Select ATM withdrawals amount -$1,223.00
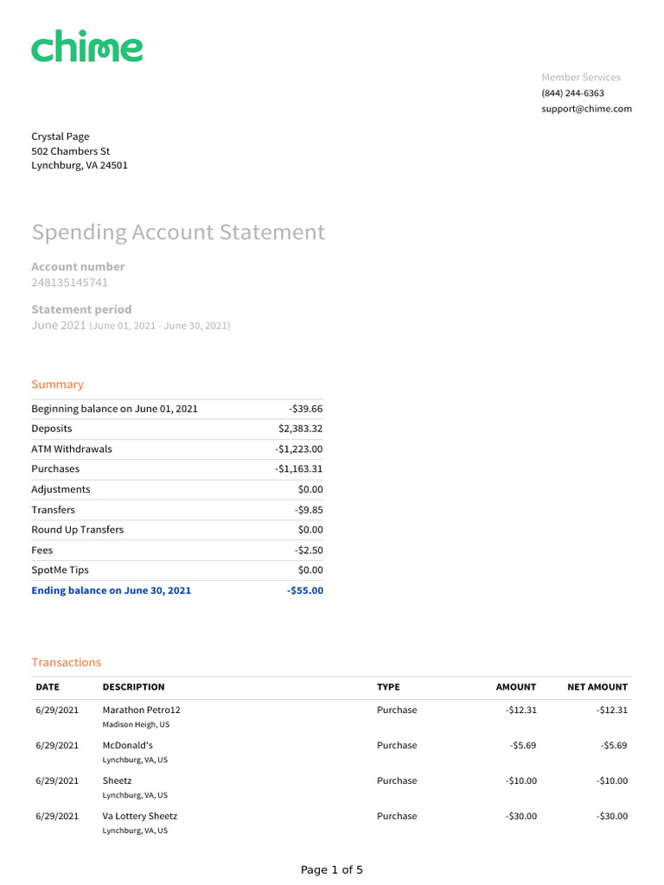Screen dimensions: 664x885 coord(298,449)
